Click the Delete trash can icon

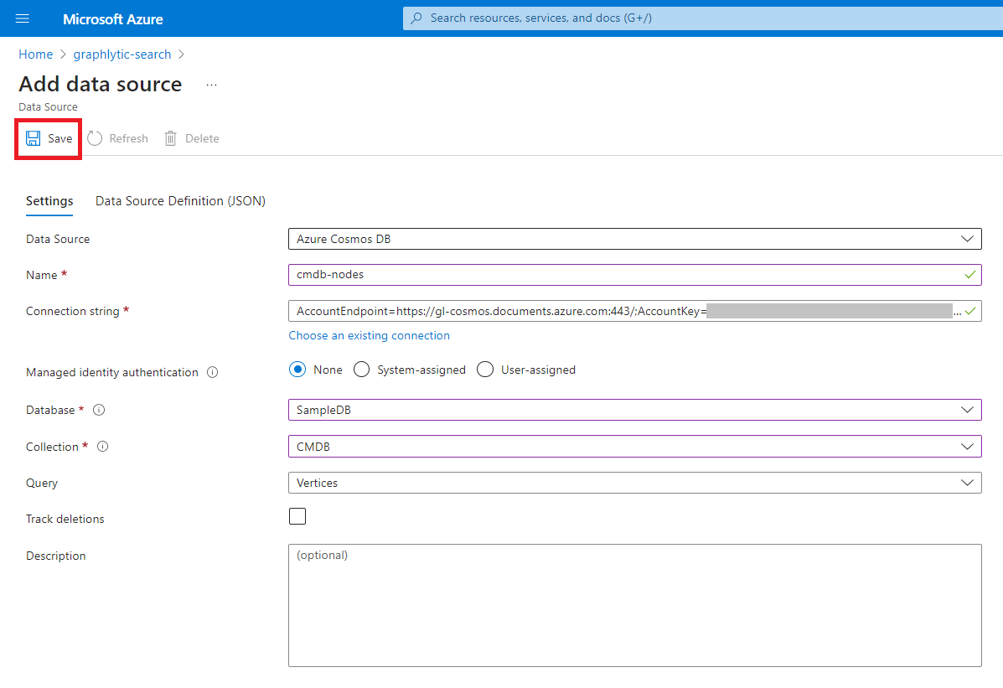171,138
